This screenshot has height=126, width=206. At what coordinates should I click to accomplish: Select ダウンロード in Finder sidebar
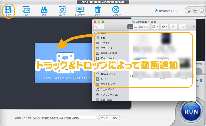[x=105, y=58]
